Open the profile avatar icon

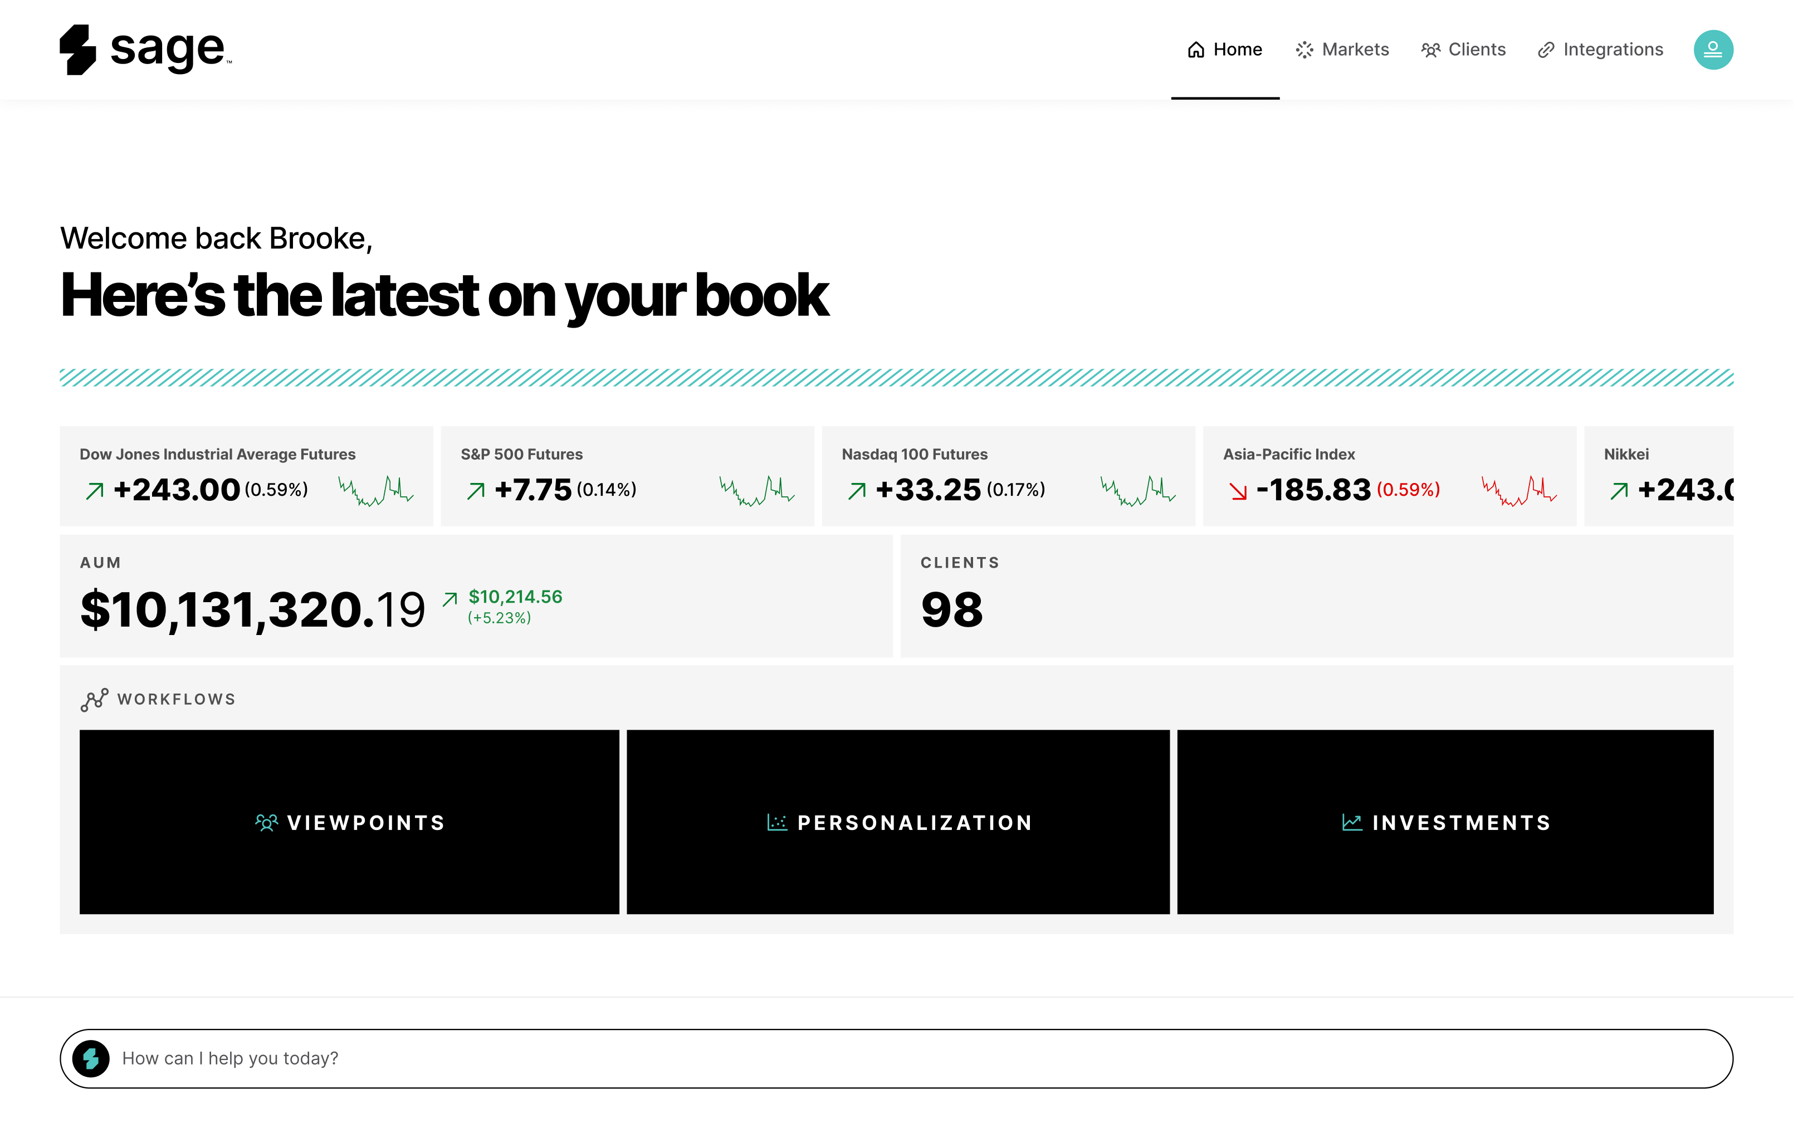1713,49
